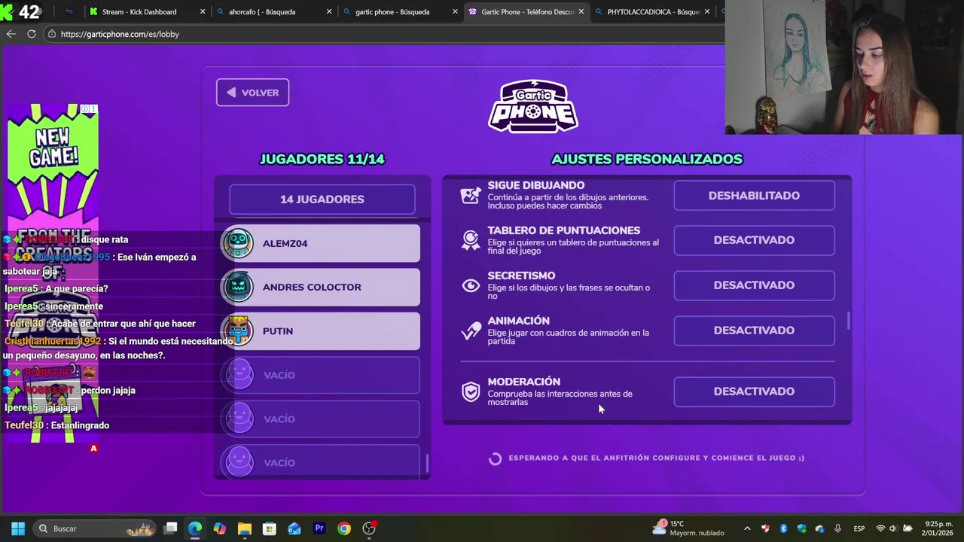Click the first VACÍO empty slot
This screenshot has width=964, height=542.
[x=321, y=375]
